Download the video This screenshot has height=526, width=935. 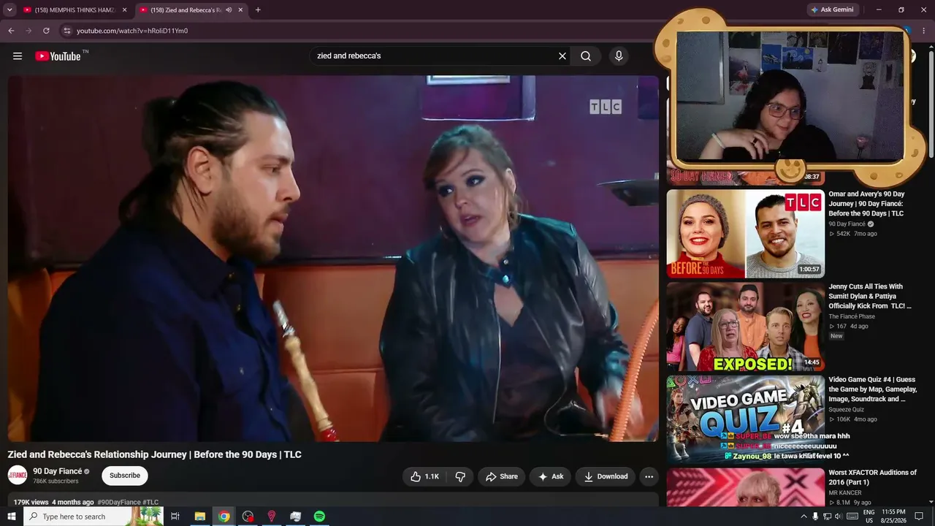click(606, 476)
